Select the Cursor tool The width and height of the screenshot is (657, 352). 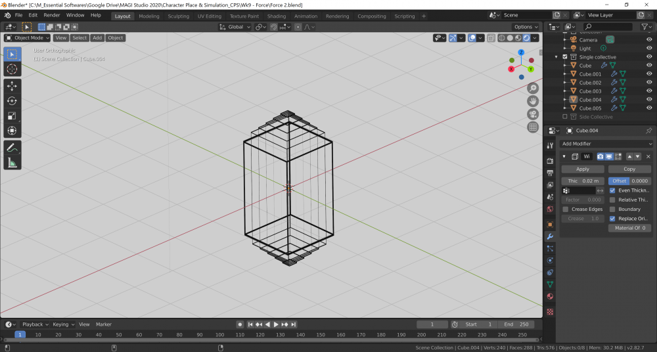click(12, 69)
